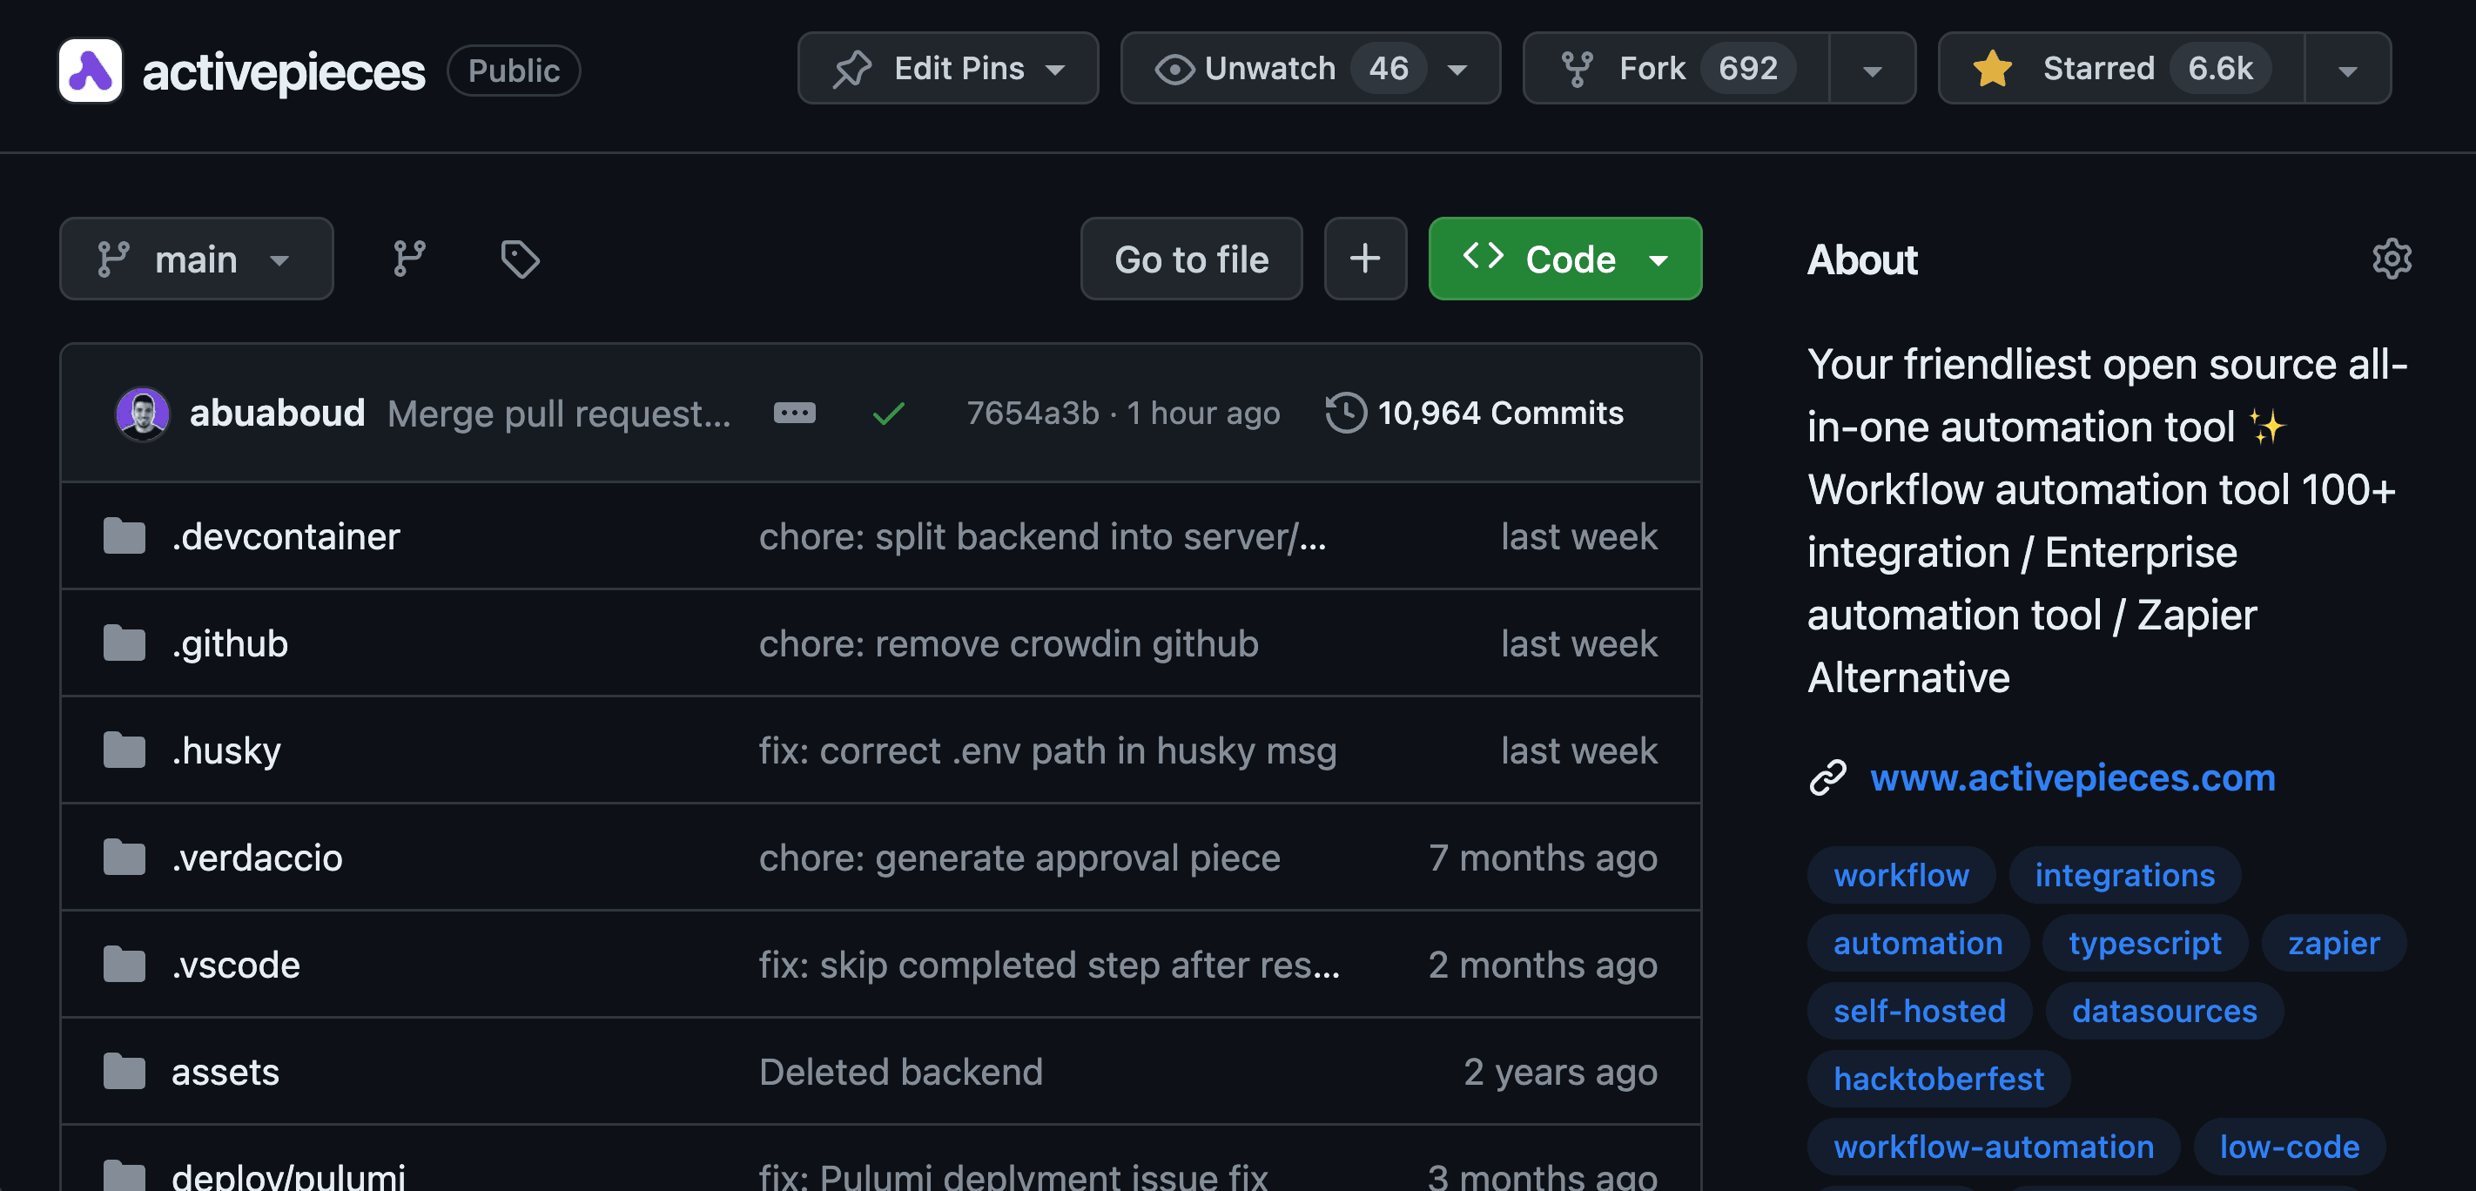Click the .vscode folder icon
This screenshot has height=1191, width=2476.
pyautogui.click(x=124, y=964)
